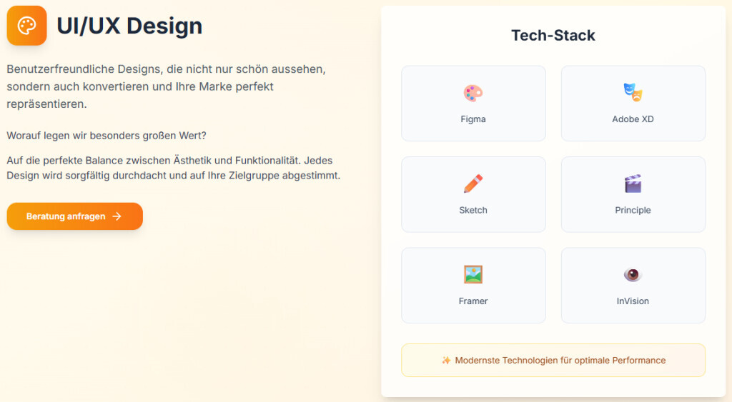This screenshot has width=732, height=402.
Task: Click the InVision label text
Action: tap(633, 301)
